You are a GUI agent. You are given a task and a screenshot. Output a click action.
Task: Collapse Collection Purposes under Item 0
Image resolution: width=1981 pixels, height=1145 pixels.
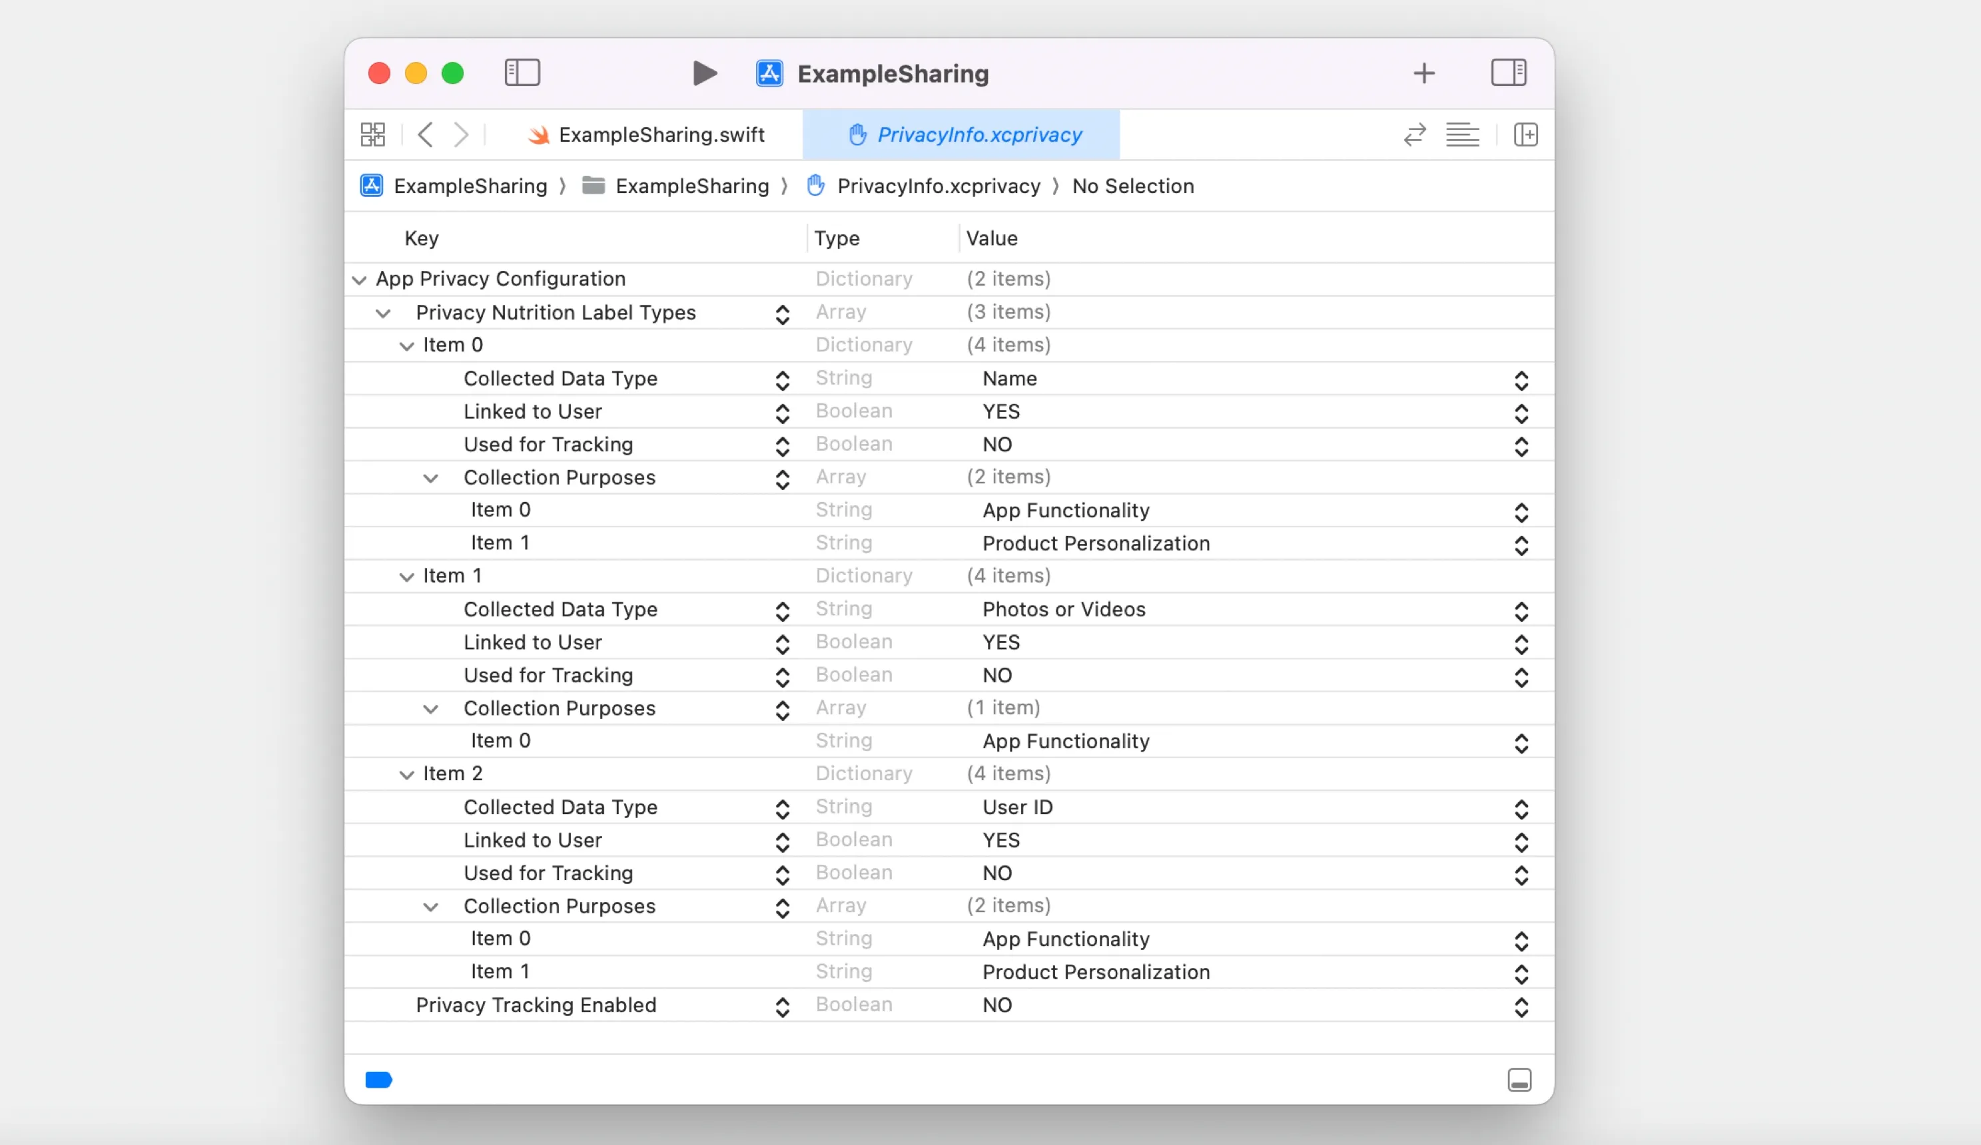(430, 478)
